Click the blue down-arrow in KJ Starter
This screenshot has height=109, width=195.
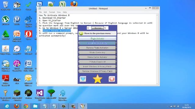[83, 79]
